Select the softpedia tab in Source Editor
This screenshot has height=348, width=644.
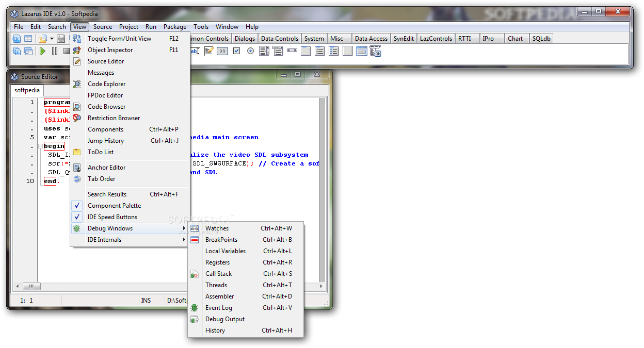tap(27, 90)
